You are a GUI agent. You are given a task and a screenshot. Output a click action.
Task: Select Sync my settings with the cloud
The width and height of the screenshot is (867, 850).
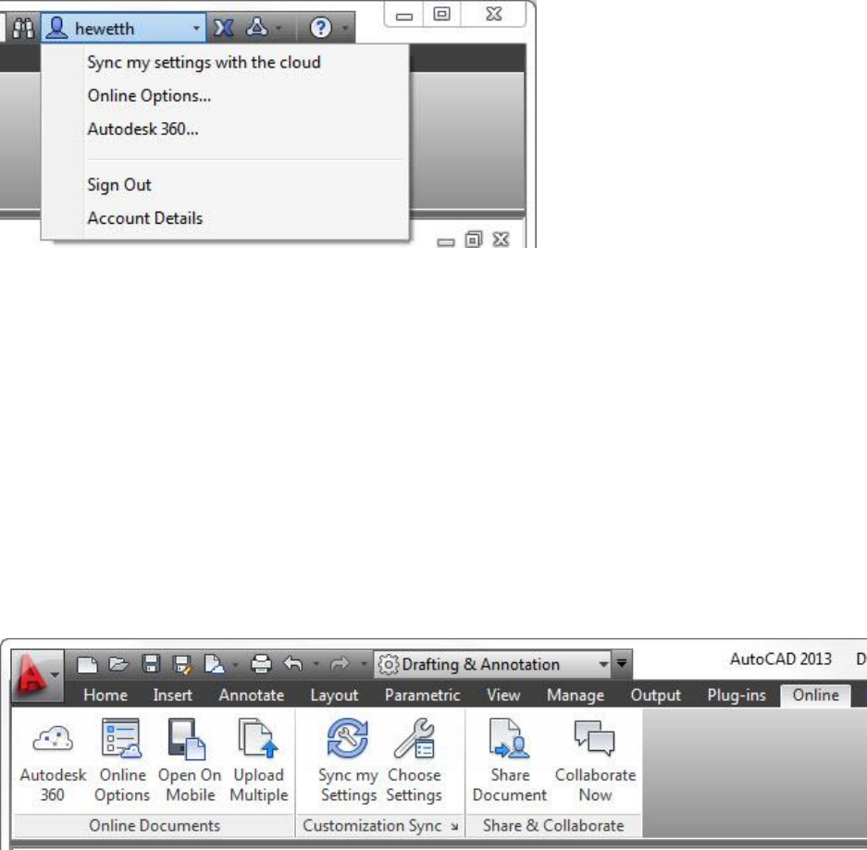(x=204, y=63)
